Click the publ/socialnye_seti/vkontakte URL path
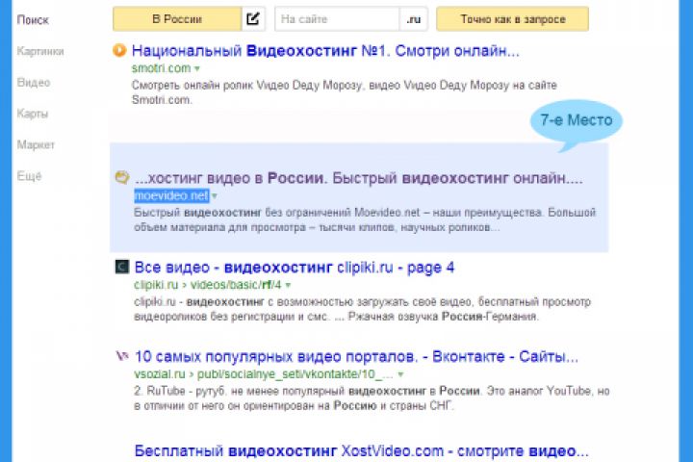This screenshot has height=462, width=693. pos(295,374)
